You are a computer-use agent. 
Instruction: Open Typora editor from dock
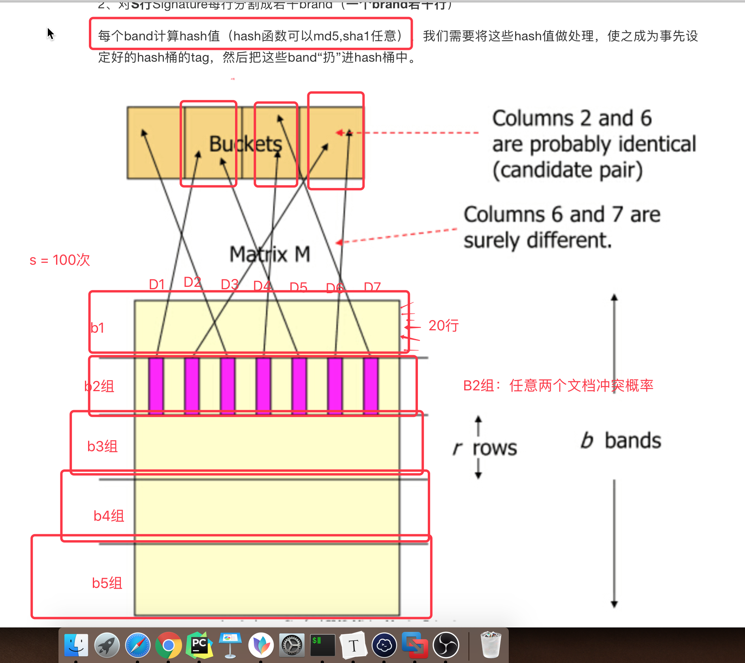click(x=353, y=645)
